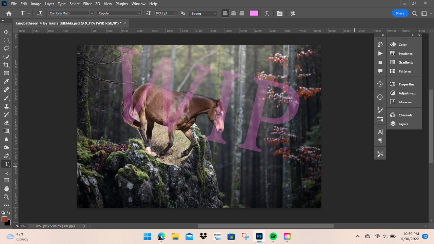
Task: Expand the status bar info arrow
Action: tap(84, 226)
